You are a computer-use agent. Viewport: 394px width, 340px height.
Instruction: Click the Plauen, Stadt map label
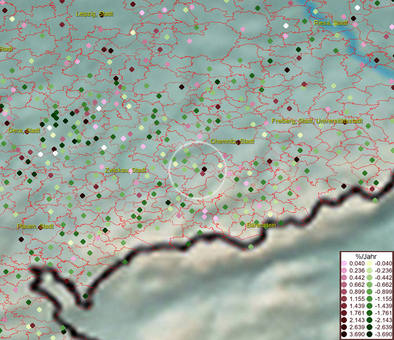(35, 226)
